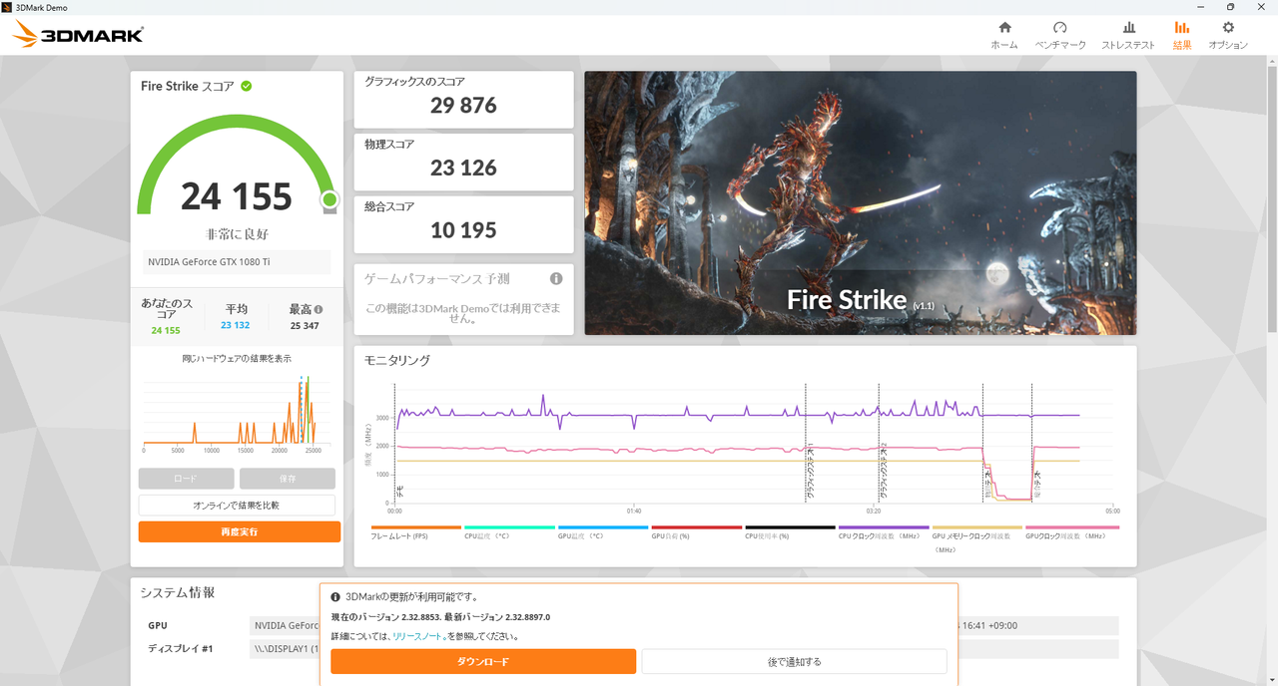The height and width of the screenshot is (686, 1278).
Task: Click the info icon in the update notification
Action: tap(336, 597)
